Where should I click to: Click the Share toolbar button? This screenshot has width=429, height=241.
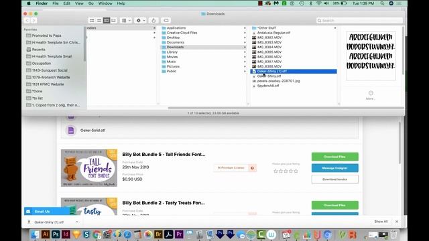point(154,21)
